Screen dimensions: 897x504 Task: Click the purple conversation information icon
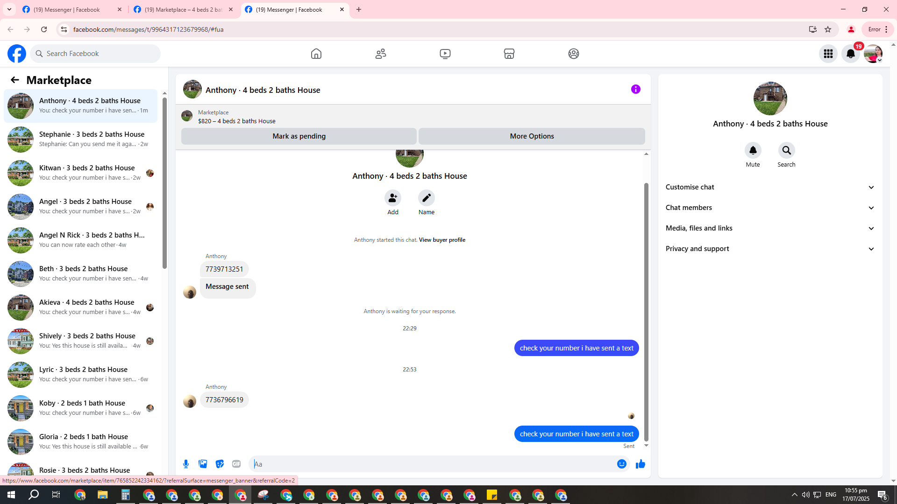636,89
